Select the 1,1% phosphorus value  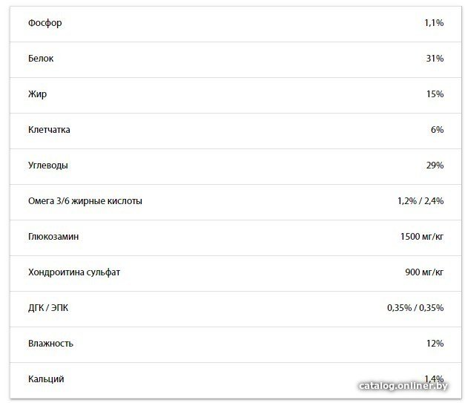click(x=434, y=23)
